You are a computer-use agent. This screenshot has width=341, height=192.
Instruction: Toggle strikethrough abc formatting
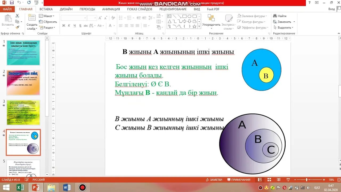coord(86,26)
